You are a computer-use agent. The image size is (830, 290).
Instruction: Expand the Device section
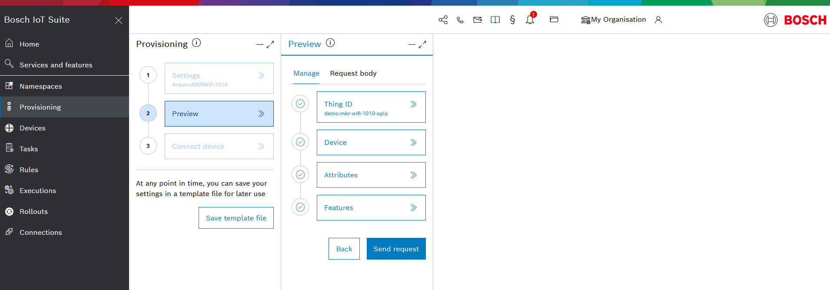point(371,142)
